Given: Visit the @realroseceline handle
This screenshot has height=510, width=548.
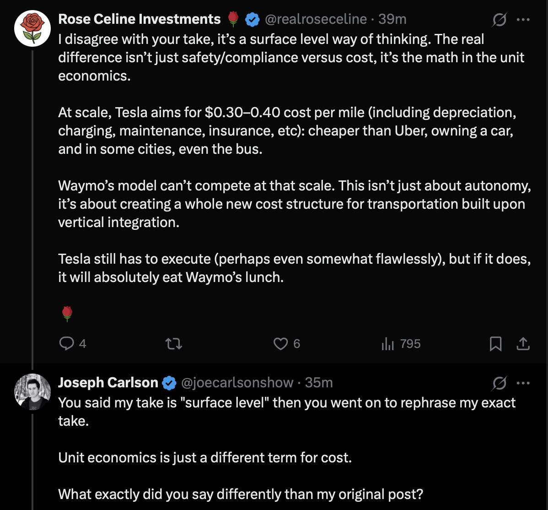Looking at the screenshot, I should [316, 19].
